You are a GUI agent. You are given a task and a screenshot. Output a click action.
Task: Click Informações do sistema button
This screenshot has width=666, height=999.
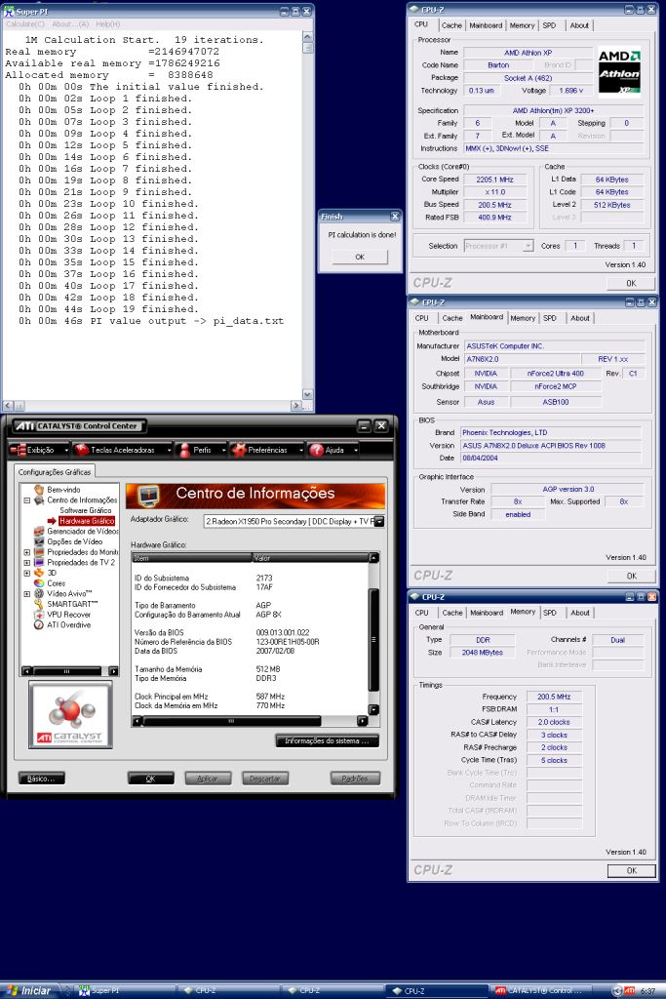click(x=328, y=741)
